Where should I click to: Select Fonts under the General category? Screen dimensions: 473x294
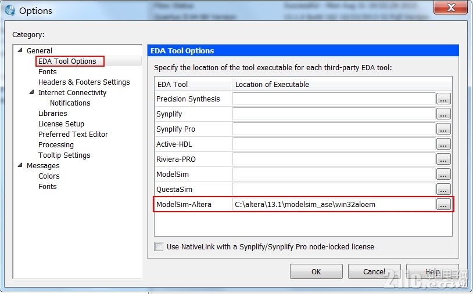tap(48, 72)
